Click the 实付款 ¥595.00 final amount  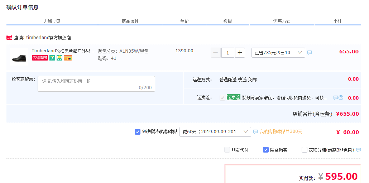328,177
